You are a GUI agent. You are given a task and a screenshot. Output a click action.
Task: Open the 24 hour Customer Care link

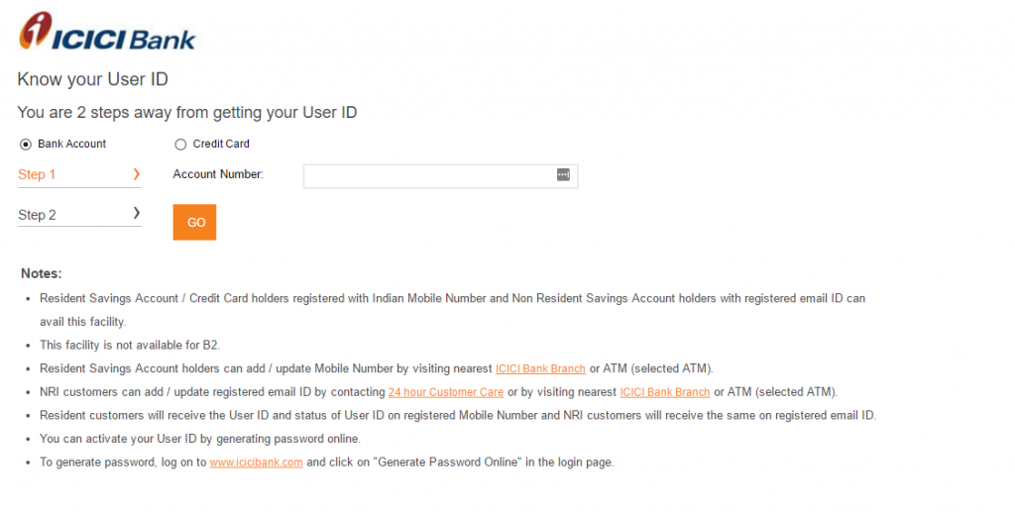[446, 392]
